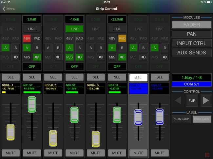
Task: Mute the NO1 ST channel
Action: pos(32,153)
